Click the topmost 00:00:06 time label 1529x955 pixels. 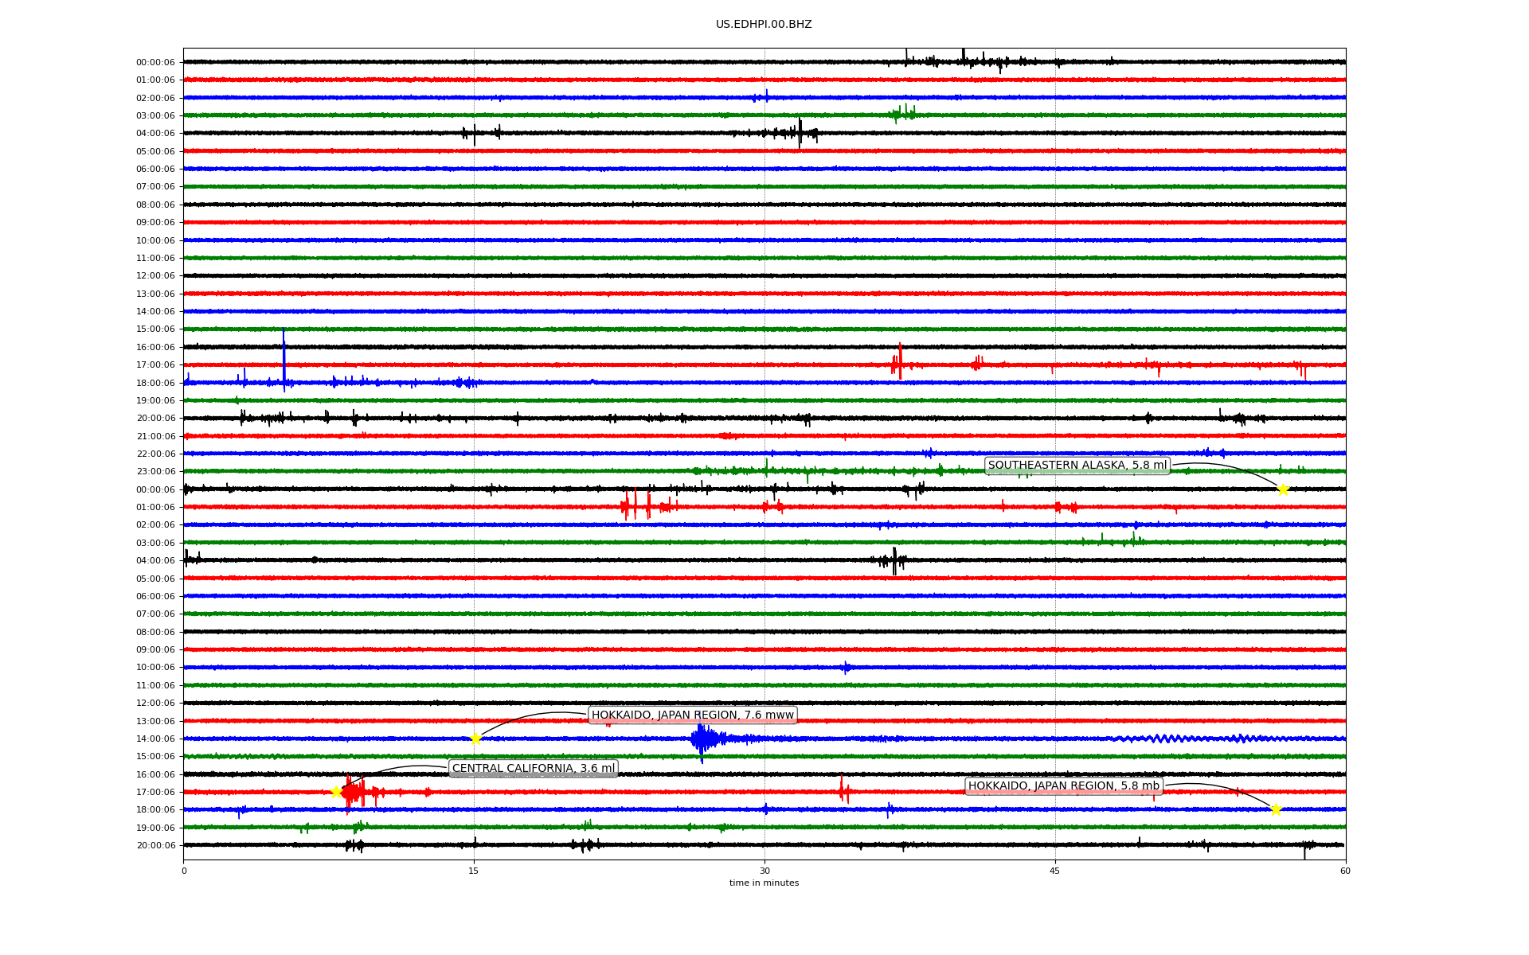[155, 62]
